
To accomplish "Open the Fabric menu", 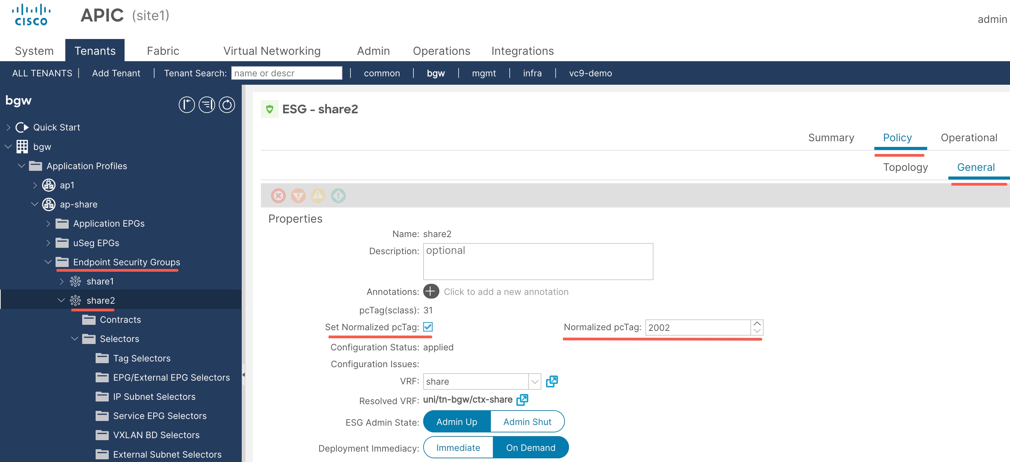I will [x=163, y=50].
